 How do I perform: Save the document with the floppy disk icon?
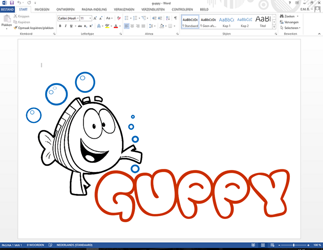click(12, 3)
